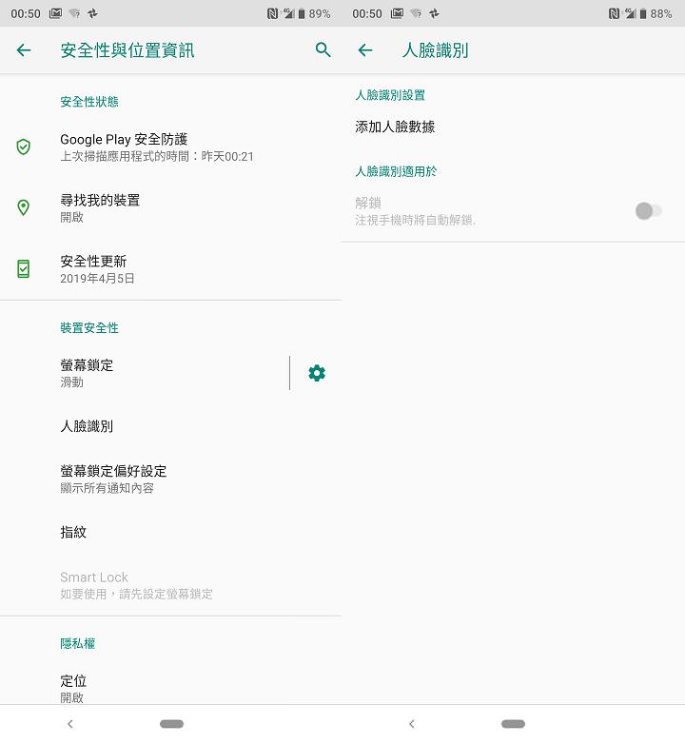Open Google Play 安全防護
Screen dimensions: 685x744
(171, 147)
